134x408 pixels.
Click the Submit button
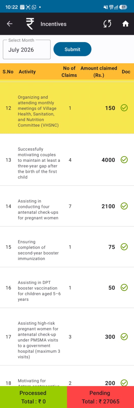click(x=72, y=49)
